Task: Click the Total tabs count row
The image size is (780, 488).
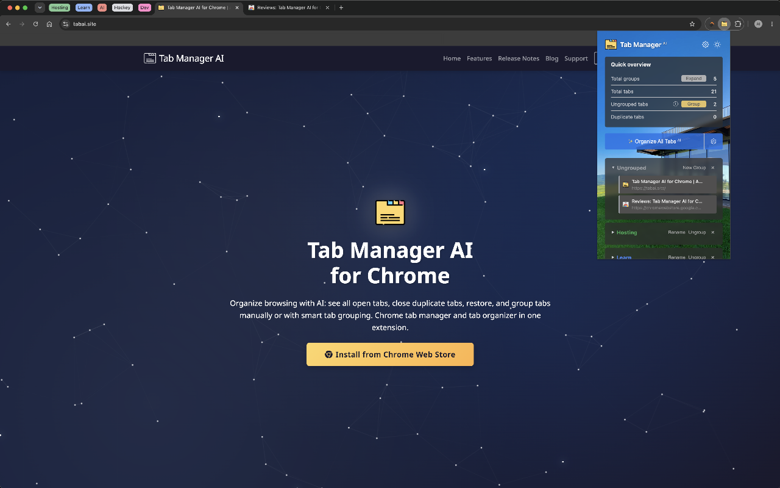Action: coord(664,91)
